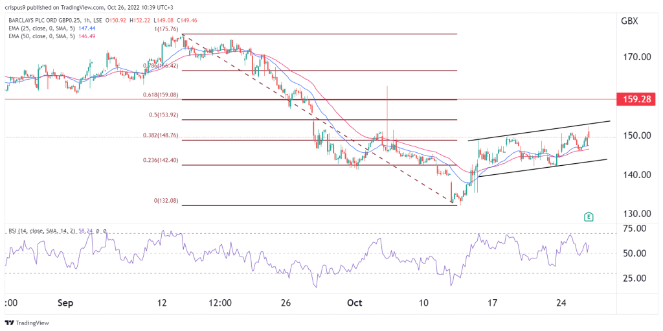Click the upper black channel trendline
Viewport: 663px width, 331px height.
click(539, 130)
